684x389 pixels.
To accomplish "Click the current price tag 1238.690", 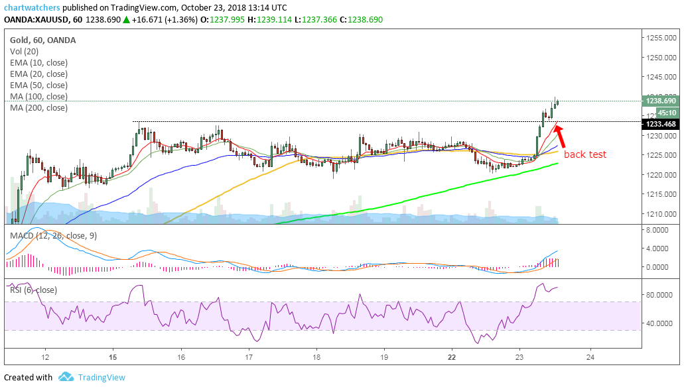I will tap(660, 101).
